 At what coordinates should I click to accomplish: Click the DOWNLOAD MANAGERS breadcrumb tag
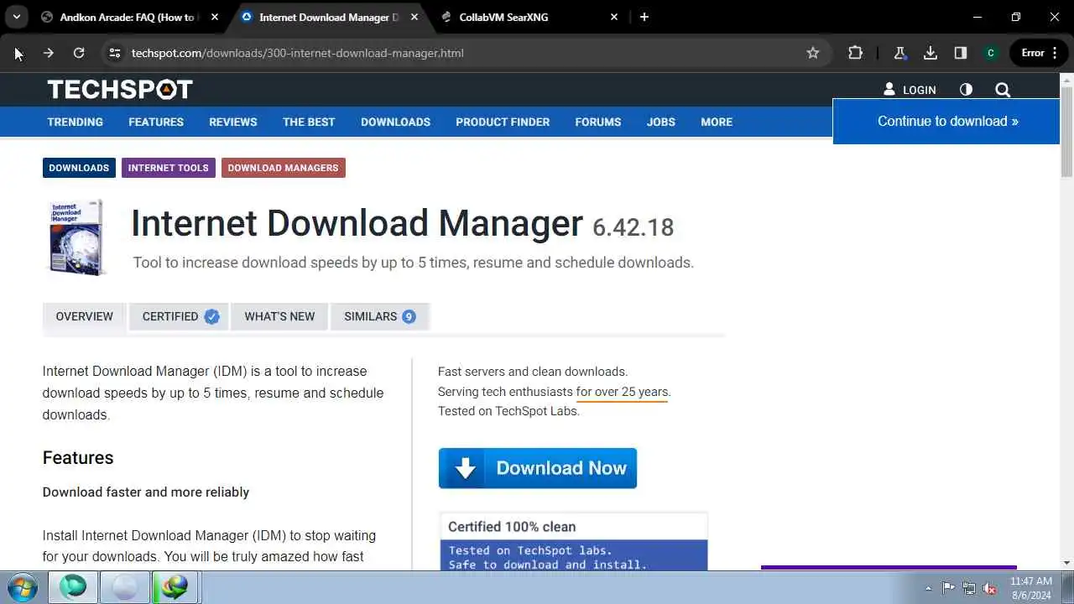283,168
